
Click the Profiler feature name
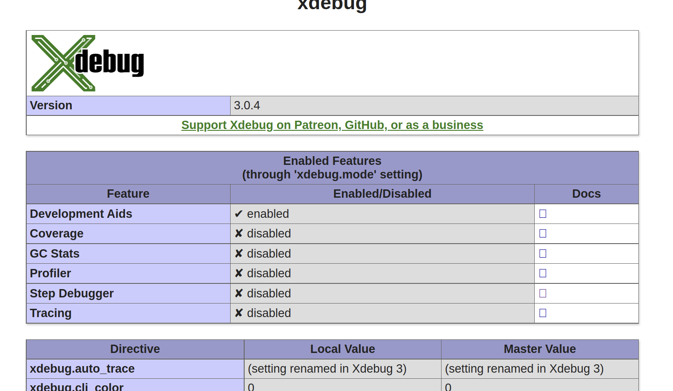coord(50,273)
